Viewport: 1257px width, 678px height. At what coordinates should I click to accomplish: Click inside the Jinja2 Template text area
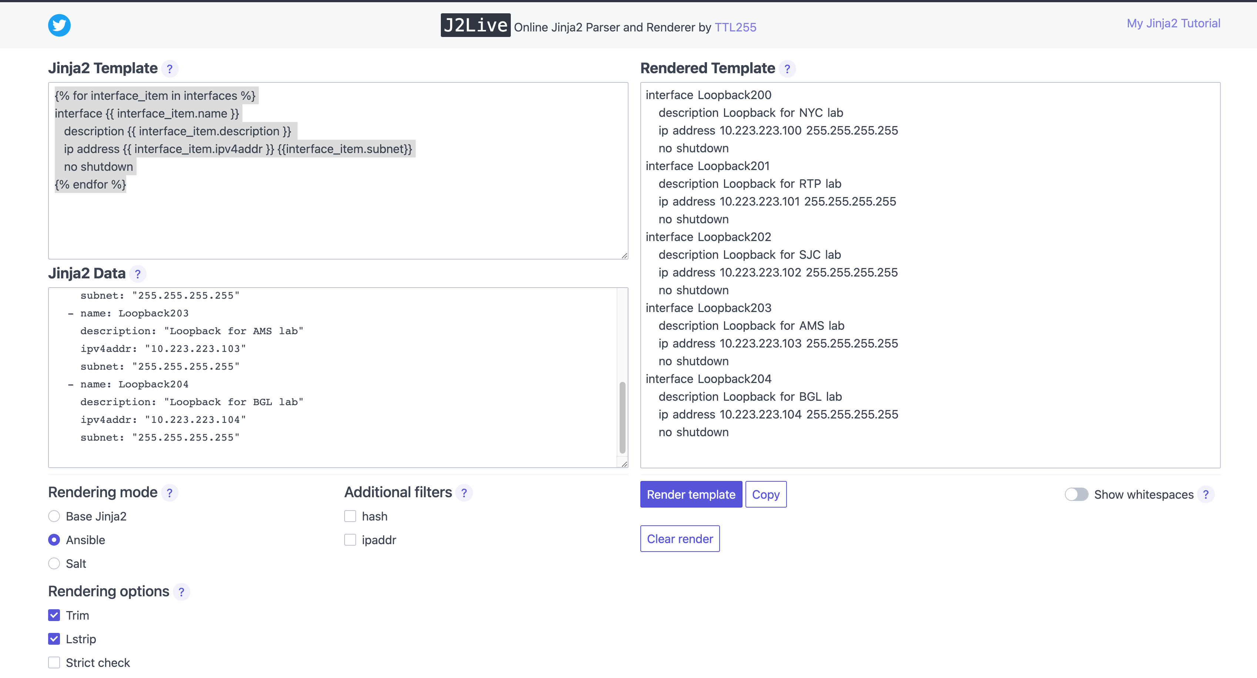click(338, 170)
